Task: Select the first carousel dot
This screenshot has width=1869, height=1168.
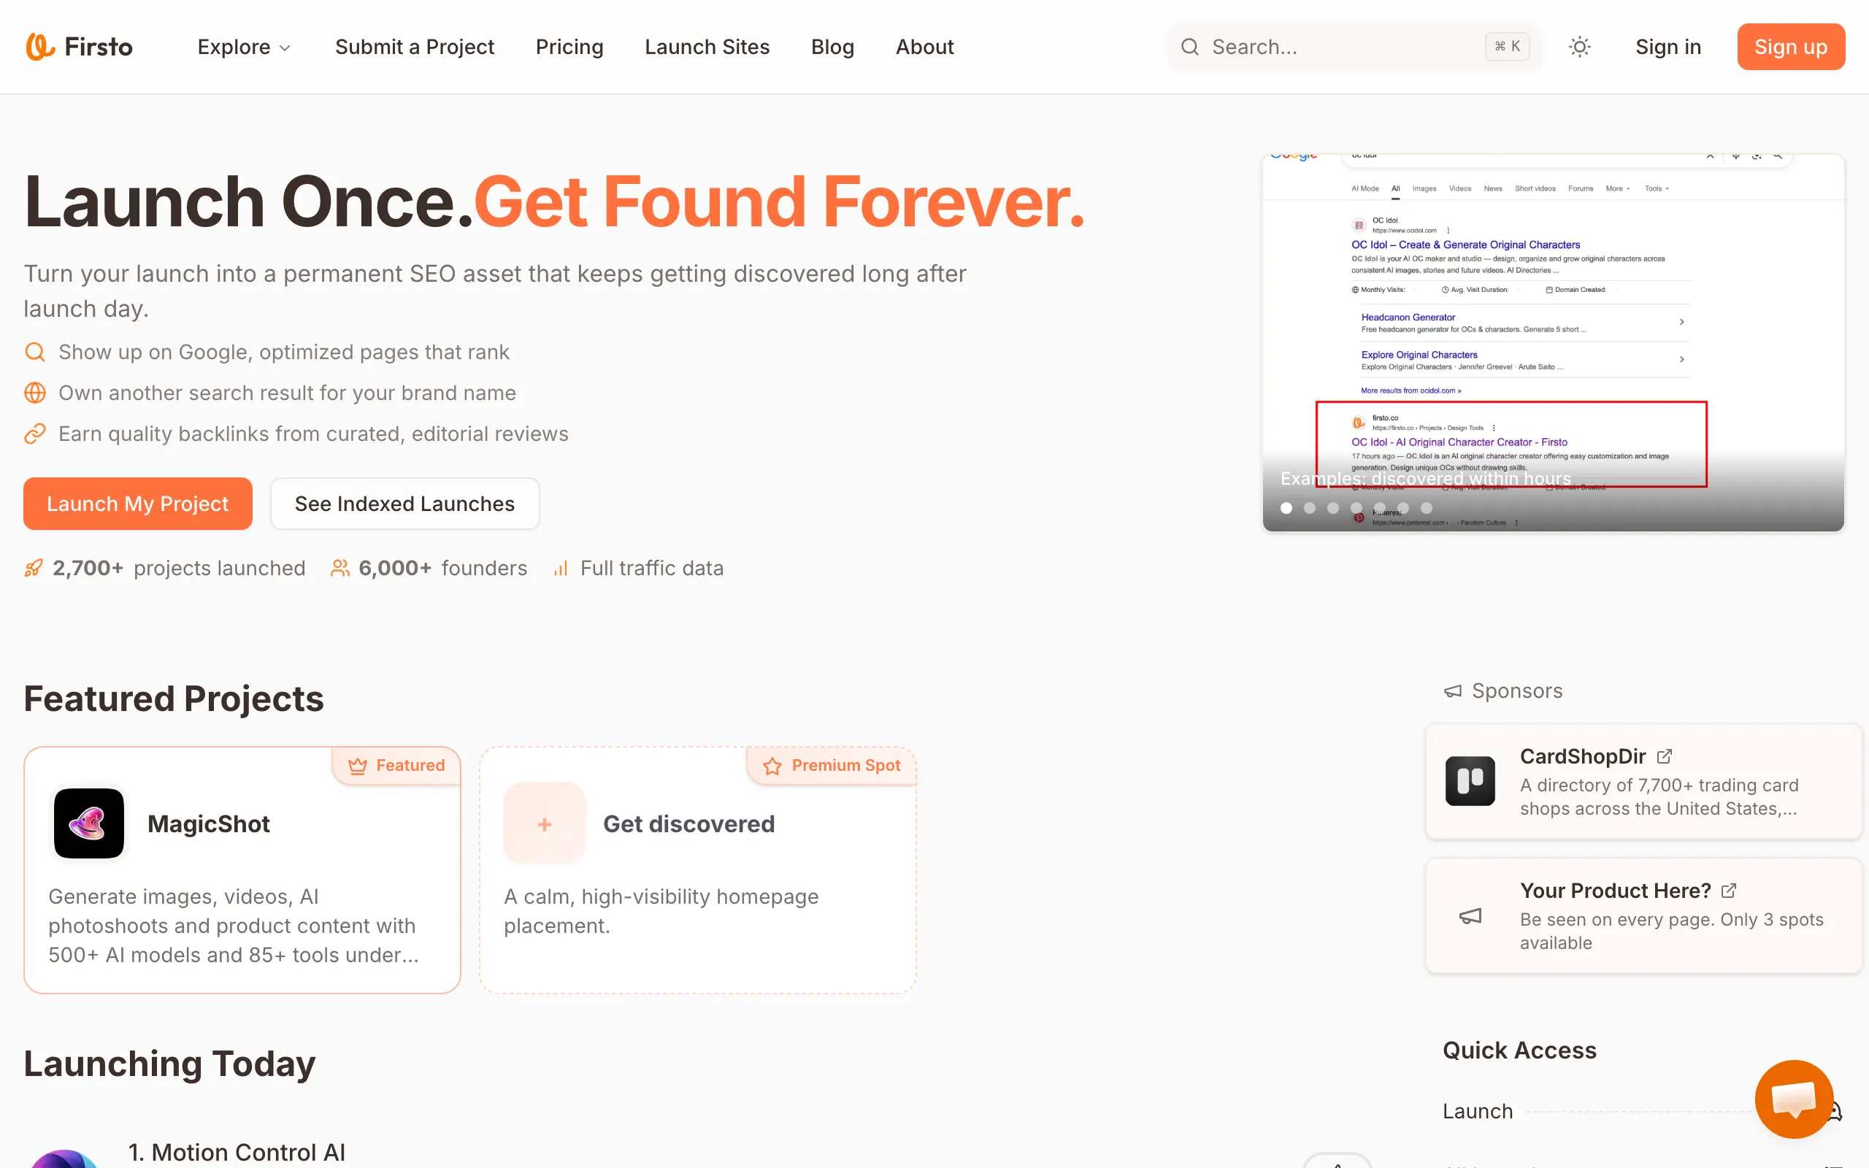Action: [1286, 508]
